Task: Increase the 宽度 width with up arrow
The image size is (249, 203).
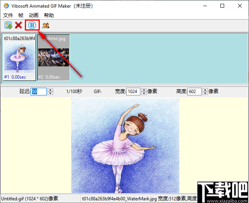Action: click(x=144, y=90)
